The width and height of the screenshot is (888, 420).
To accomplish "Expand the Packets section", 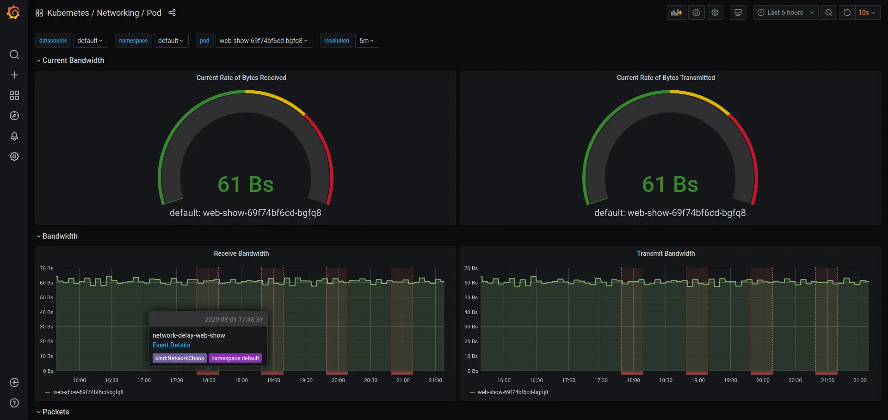I will (56, 411).
